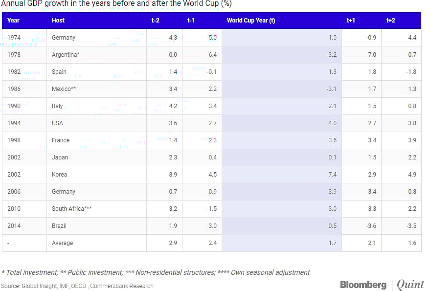Select the 1994 year cell
431x291 pixels.
tap(14, 123)
